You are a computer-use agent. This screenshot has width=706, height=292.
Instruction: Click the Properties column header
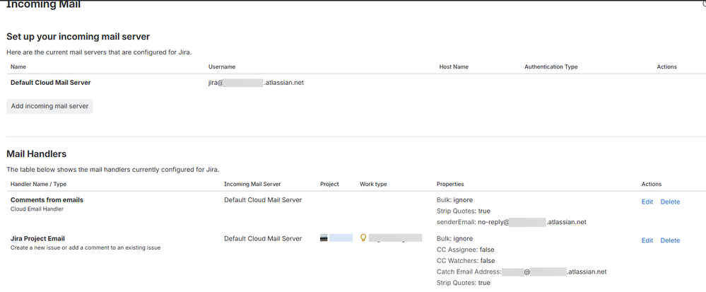[450, 185]
